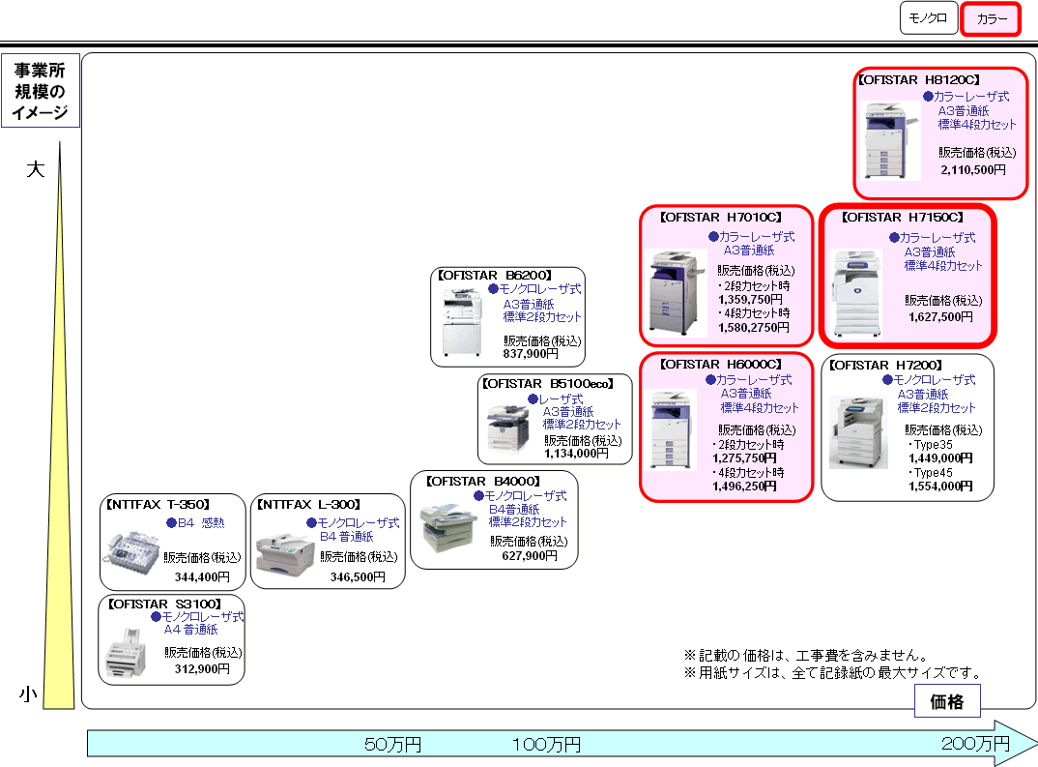The image size is (1038, 767).
Task: Click the 200万円 axis label
Action: point(976,744)
